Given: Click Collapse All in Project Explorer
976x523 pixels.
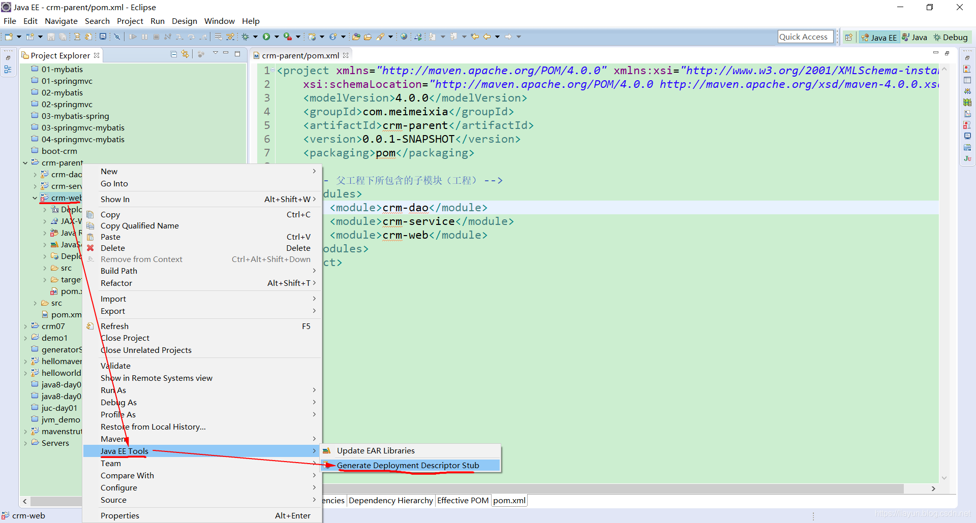Looking at the screenshot, I should click(x=173, y=54).
